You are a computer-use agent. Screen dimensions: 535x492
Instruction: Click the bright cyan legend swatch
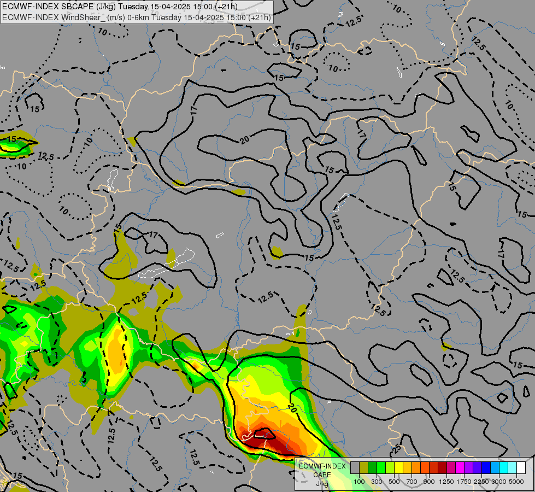pyautogui.click(x=503, y=467)
